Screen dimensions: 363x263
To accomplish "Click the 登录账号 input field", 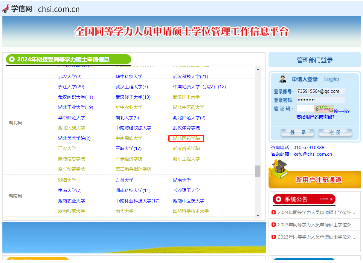I will coord(321,91).
